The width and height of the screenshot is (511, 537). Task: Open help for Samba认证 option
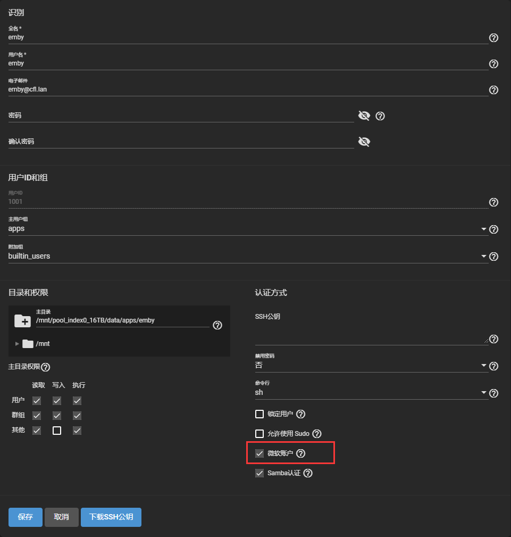coord(308,473)
